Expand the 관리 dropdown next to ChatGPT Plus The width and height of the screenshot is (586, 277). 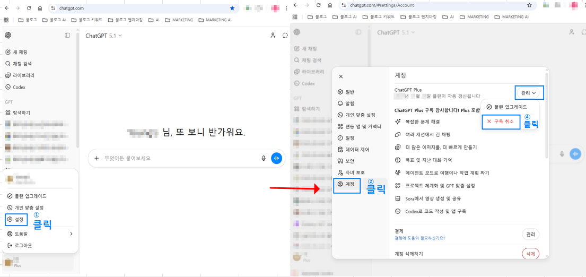pyautogui.click(x=529, y=92)
